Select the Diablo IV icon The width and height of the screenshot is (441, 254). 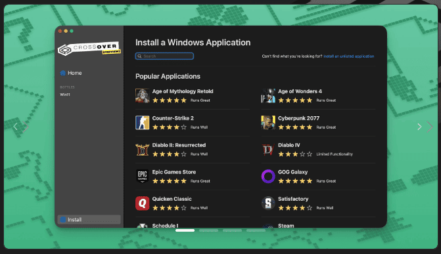[268, 150]
